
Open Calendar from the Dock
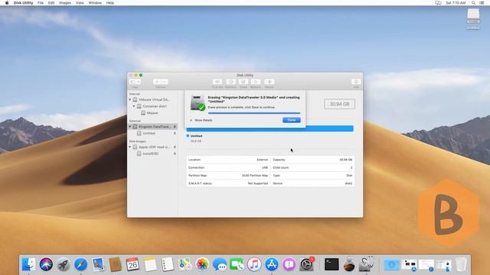pyautogui.click(x=132, y=264)
